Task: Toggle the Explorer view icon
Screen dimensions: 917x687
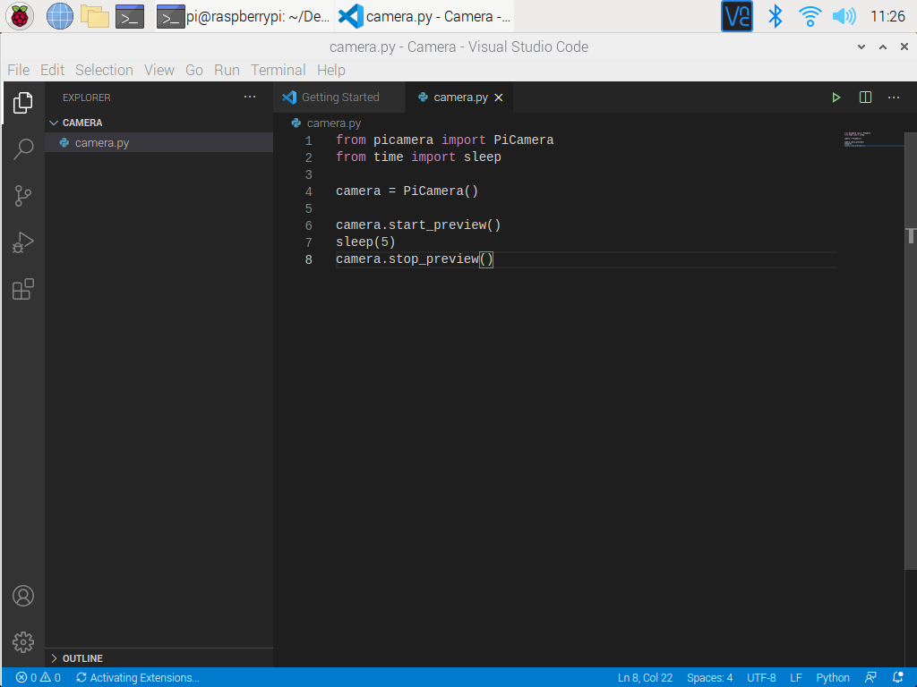Action: coord(23,103)
